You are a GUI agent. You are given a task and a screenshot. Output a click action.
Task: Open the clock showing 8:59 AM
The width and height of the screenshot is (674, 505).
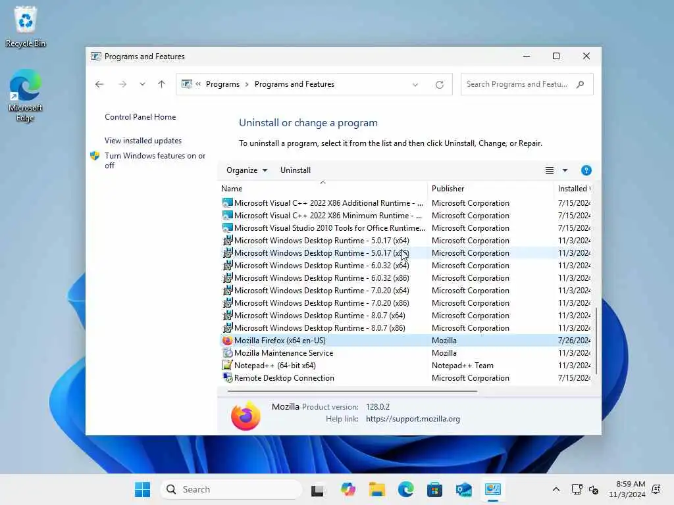pyautogui.click(x=627, y=489)
